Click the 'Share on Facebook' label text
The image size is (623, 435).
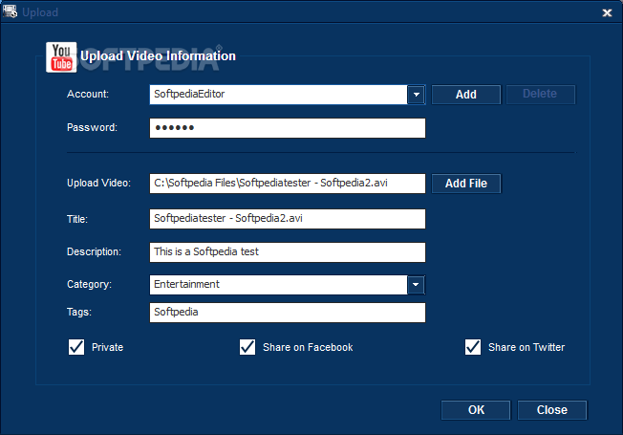tap(308, 347)
